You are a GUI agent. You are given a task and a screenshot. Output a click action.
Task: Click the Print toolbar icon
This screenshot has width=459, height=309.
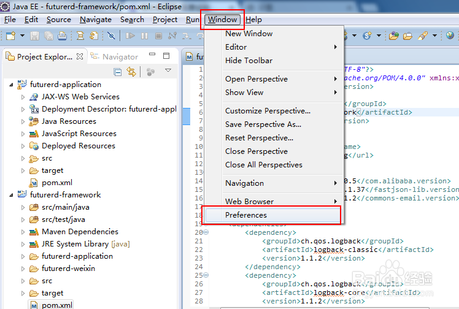pyautogui.click(x=62, y=36)
